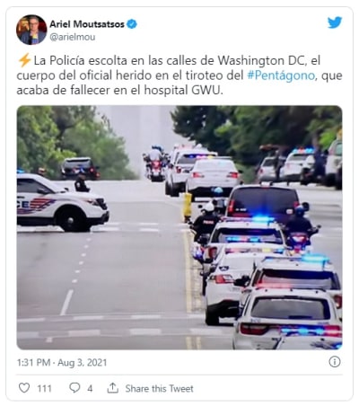
Task: Open the Ariel Moutsatsos display name link
Action: [x=87, y=24]
